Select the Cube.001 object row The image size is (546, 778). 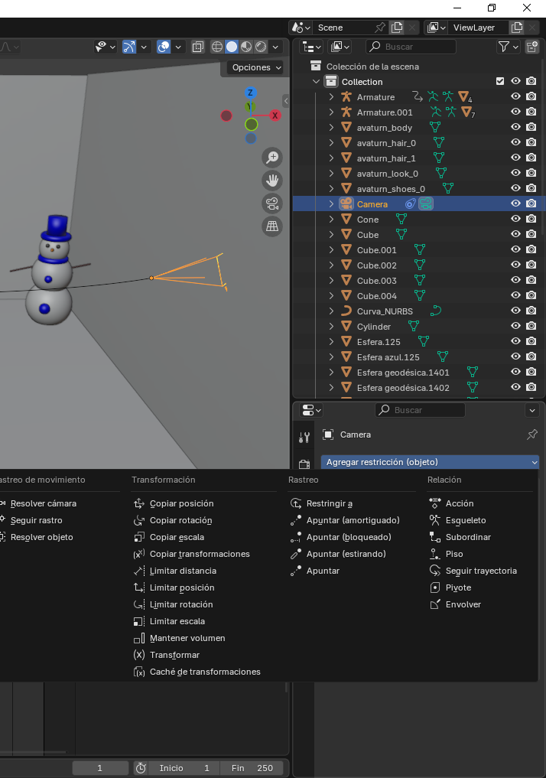(x=376, y=250)
